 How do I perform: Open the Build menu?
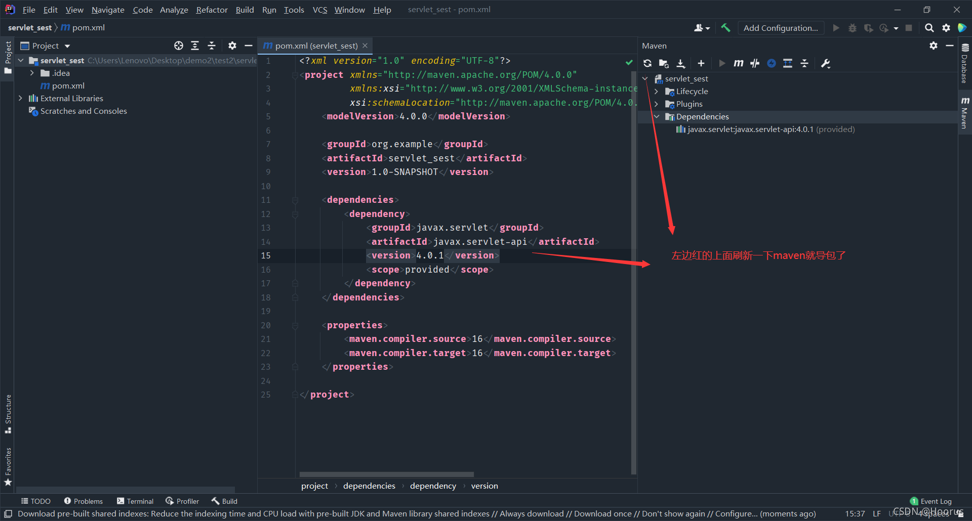pyautogui.click(x=245, y=10)
